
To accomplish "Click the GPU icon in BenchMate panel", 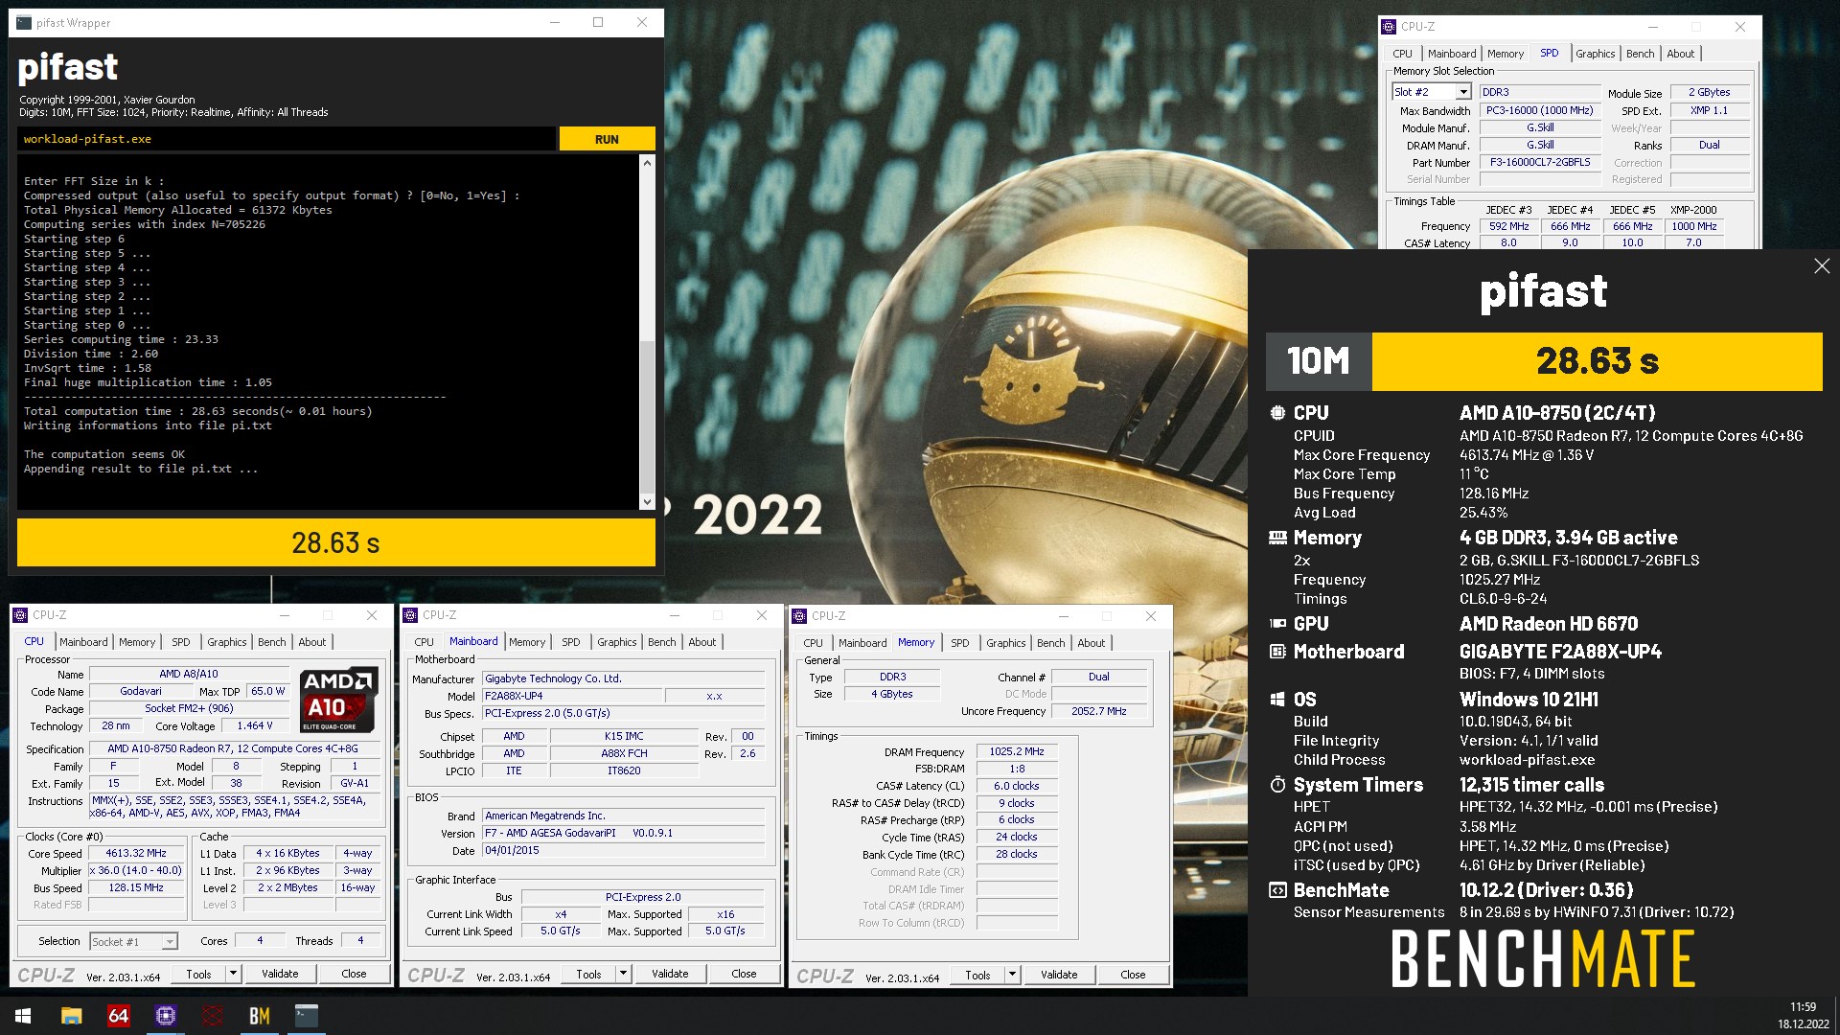I will click(1277, 624).
